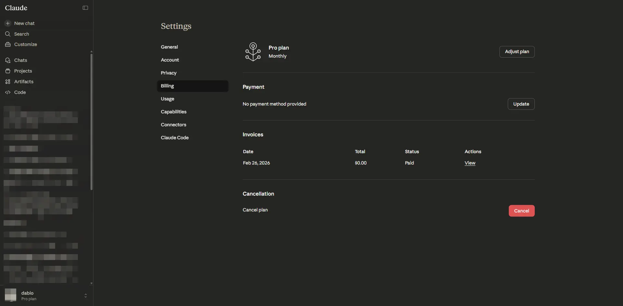This screenshot has height=306, width=623.
Task: Click the dabio profile avatar
Action: point(10,295)
